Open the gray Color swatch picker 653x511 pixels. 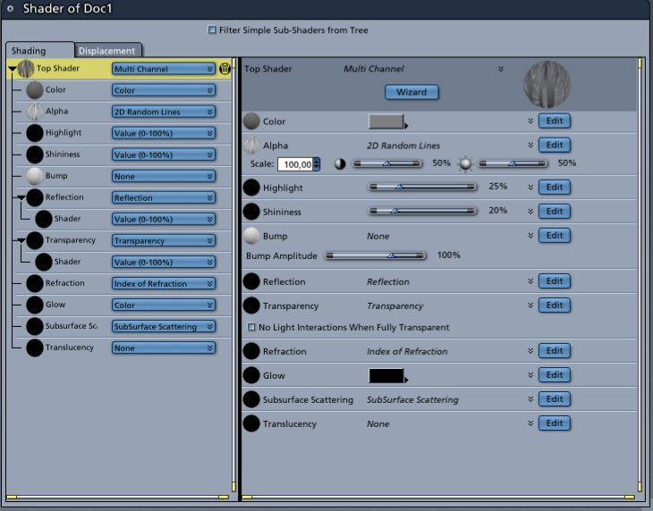[x=386, y=121]
